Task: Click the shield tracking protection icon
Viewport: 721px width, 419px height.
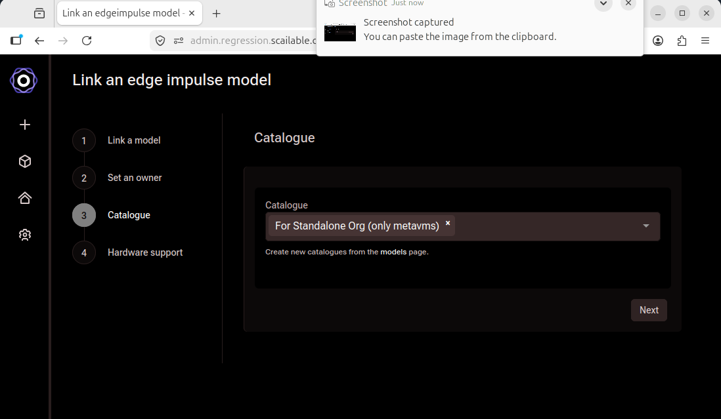Action: (160, 41)
